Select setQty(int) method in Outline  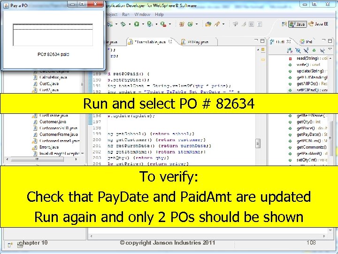coord(312,160)
